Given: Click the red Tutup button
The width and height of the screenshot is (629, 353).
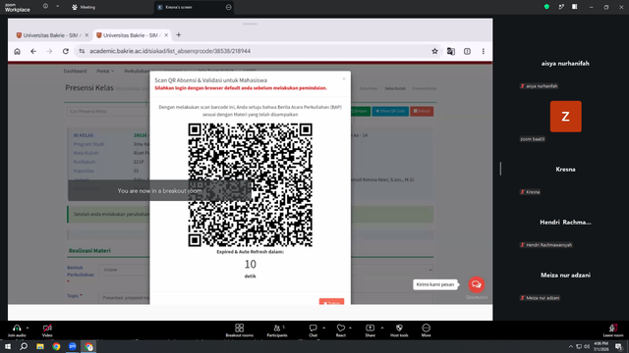Looking at the screenshot, I should (x=331, y=302).
